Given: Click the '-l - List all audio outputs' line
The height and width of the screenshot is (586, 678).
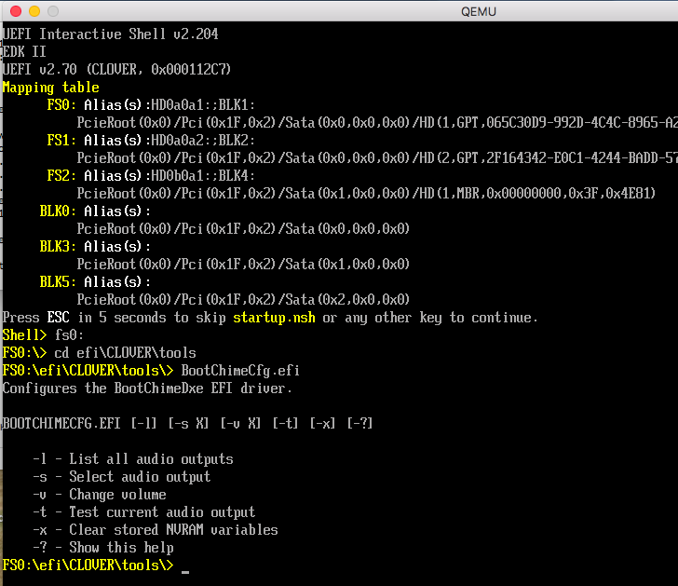Looking at the screenshot, I should pyautogui.click(x=133, y=459).
